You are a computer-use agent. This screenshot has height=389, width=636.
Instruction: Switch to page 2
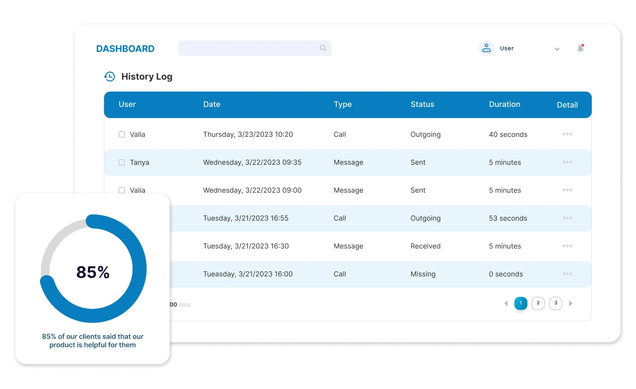tap(538, 303)
